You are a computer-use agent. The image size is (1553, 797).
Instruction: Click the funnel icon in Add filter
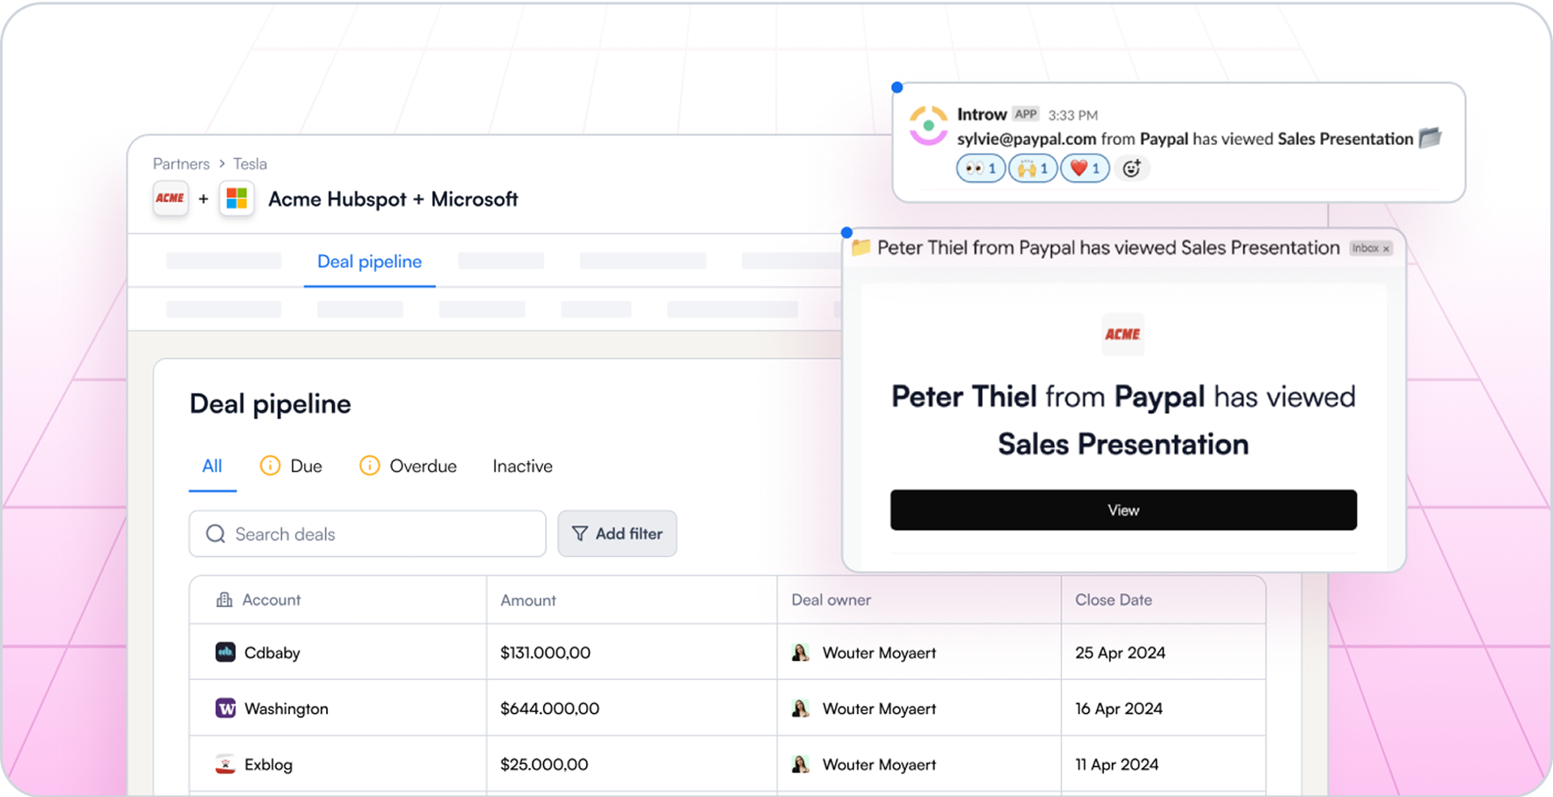(580, 533)
